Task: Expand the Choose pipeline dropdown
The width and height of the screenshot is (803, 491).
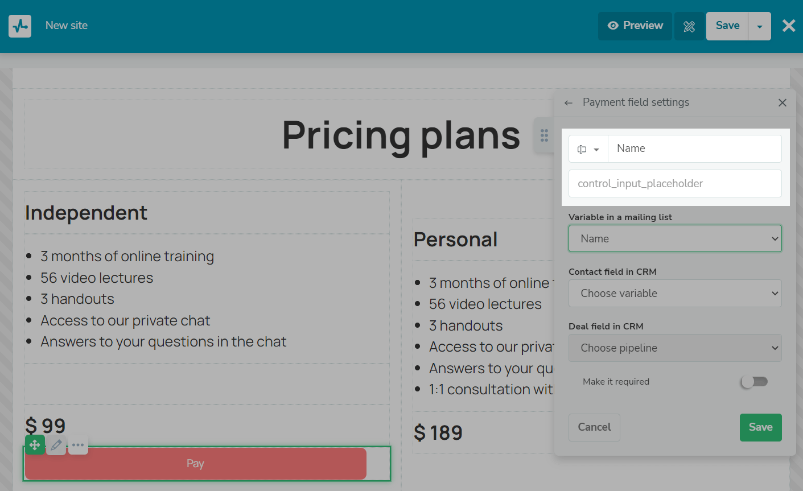Action: [x=675, y=348]
